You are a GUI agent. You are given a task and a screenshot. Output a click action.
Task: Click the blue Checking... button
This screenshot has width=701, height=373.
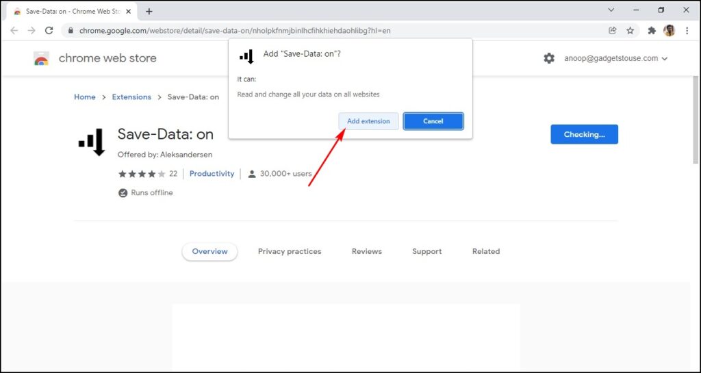click(x=585, y=134)
